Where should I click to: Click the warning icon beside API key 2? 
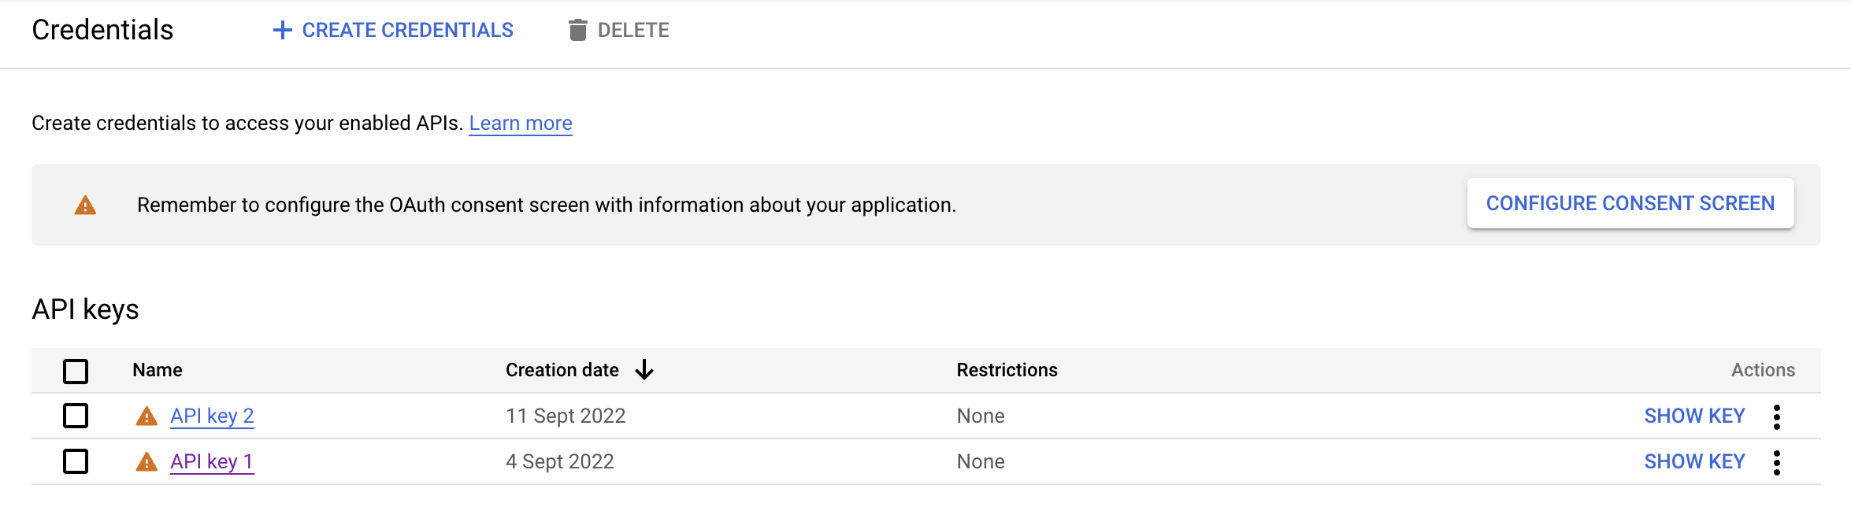146,416
